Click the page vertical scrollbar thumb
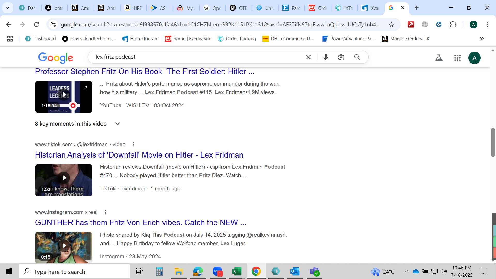The height and width of the screenshot is (279, 496). pyautogui.click(x=493, y=142)
